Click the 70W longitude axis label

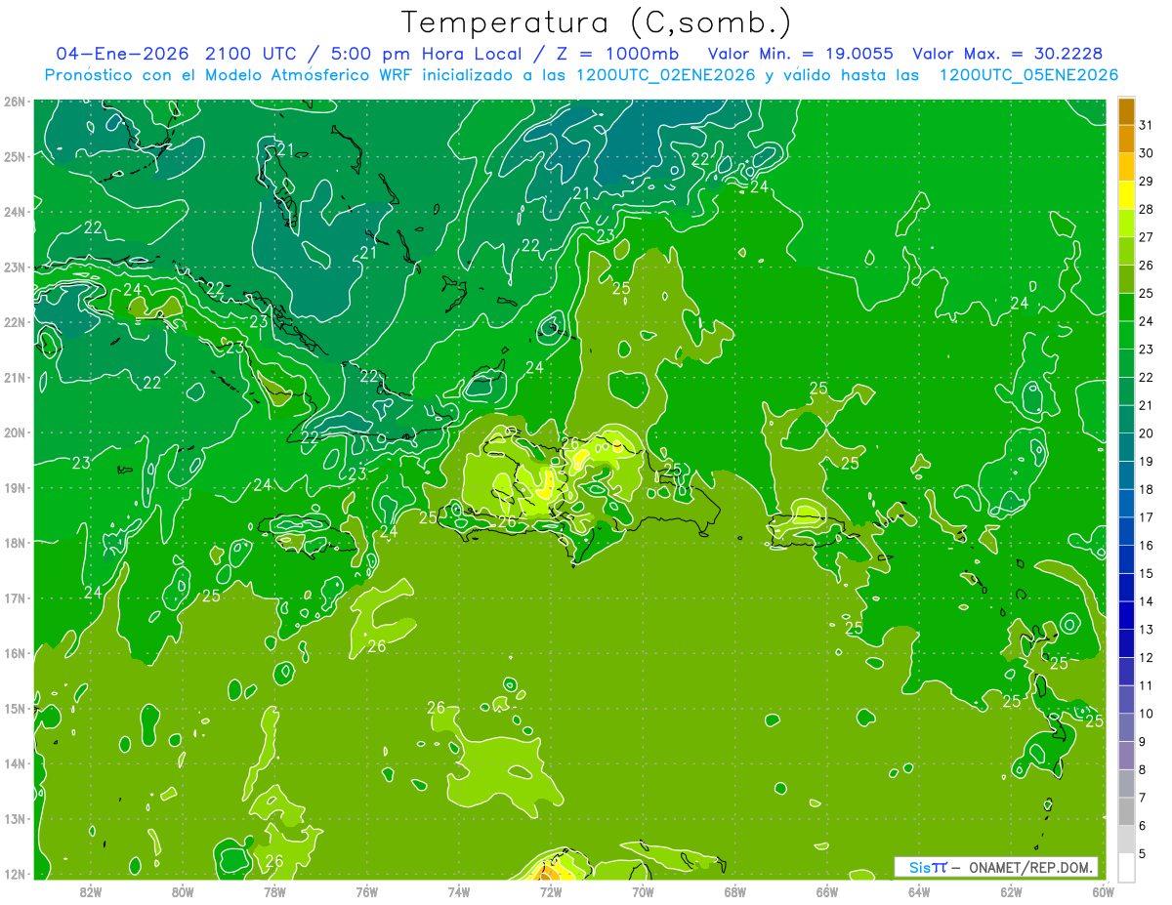(x=643, y=891)
